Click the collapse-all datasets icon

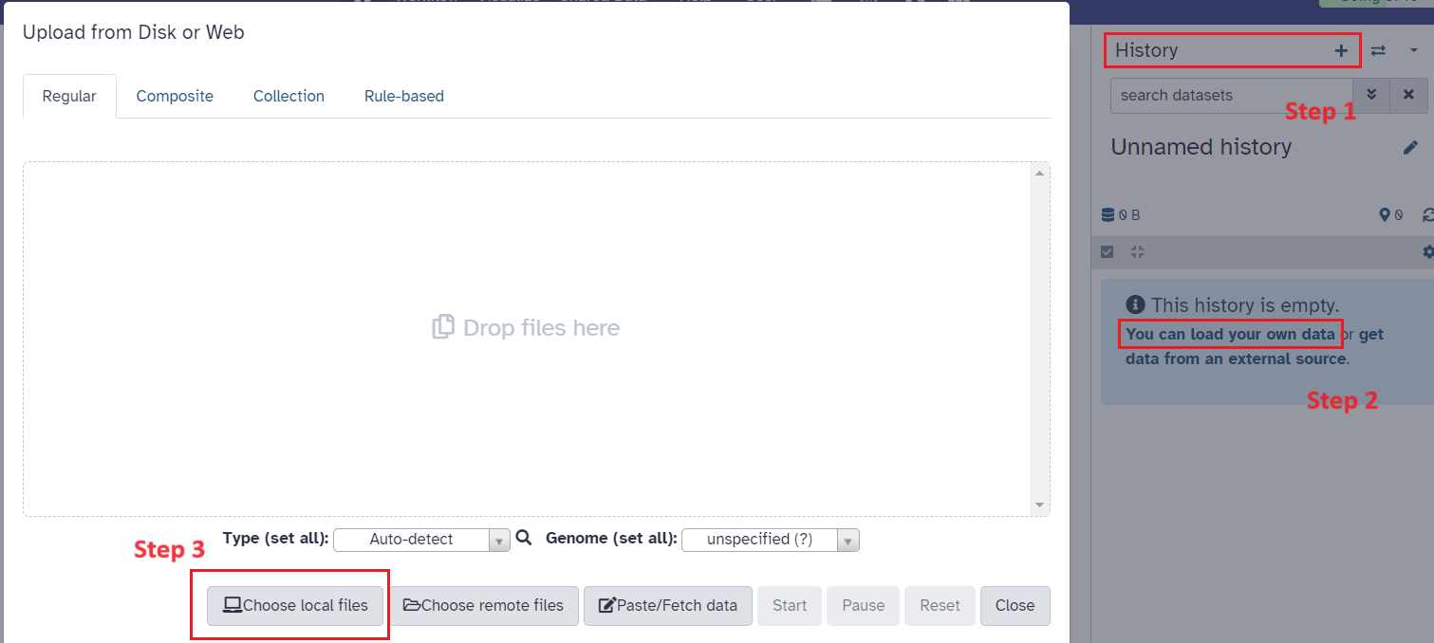coord(1137,252)
